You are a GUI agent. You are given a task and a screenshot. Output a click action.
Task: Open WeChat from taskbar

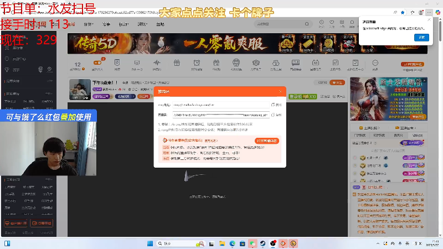coord(253,243)
